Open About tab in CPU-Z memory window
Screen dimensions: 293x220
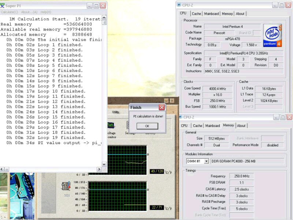coord(241,126)
